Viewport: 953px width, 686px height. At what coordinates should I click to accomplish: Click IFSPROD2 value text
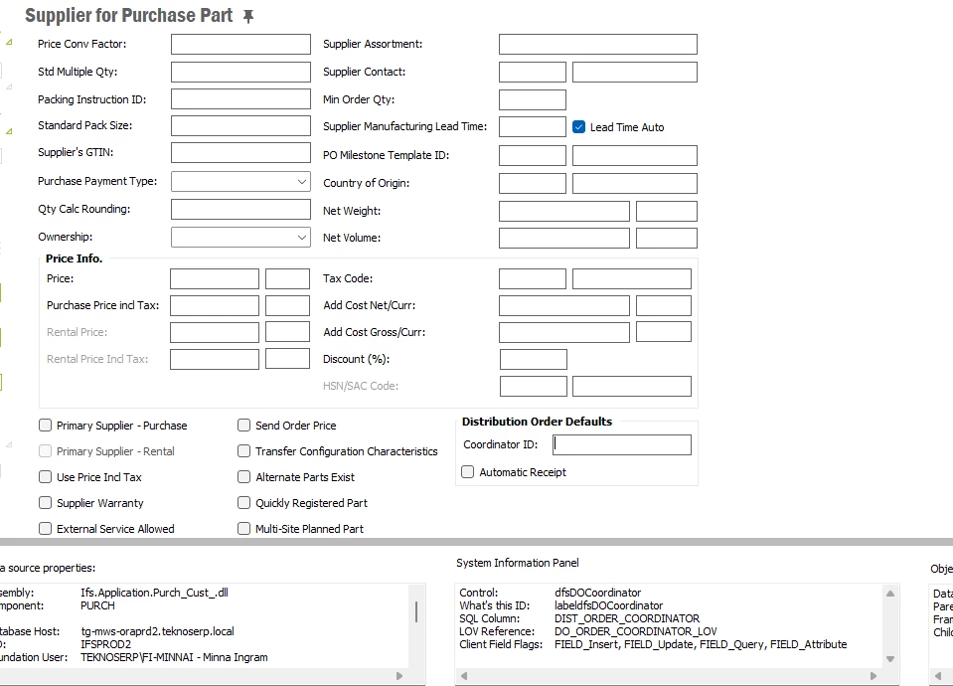click(x=105, y=644)
